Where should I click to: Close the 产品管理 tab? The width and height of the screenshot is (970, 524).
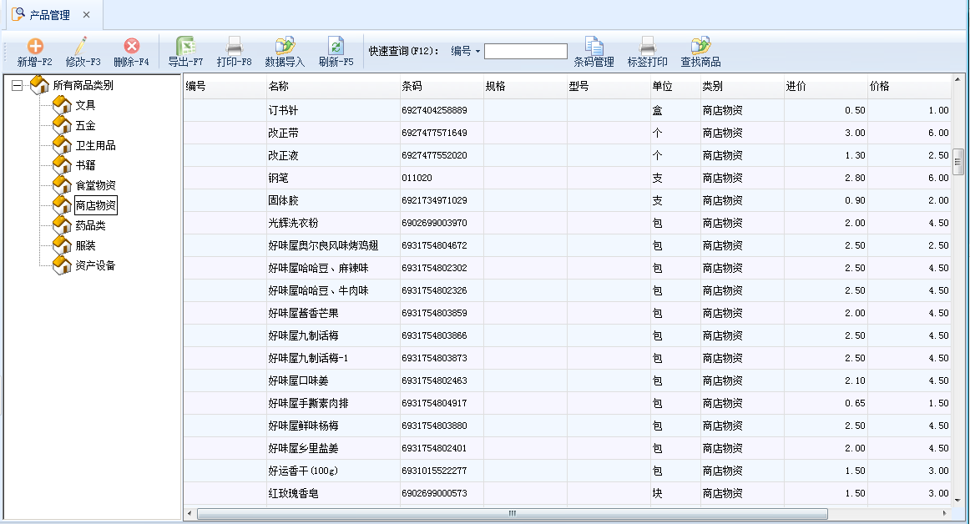tap(86, 15)
